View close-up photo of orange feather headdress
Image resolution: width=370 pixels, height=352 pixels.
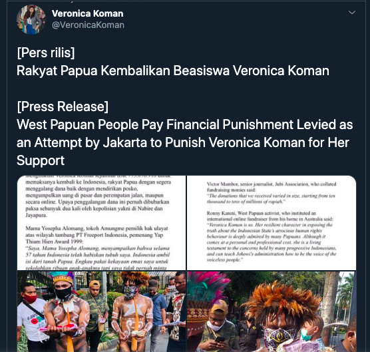[x=272, y=311]
